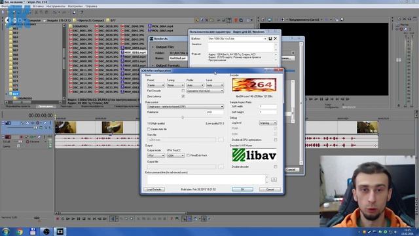Open the VFW FourCC dropdown

(x=175, y=155)
